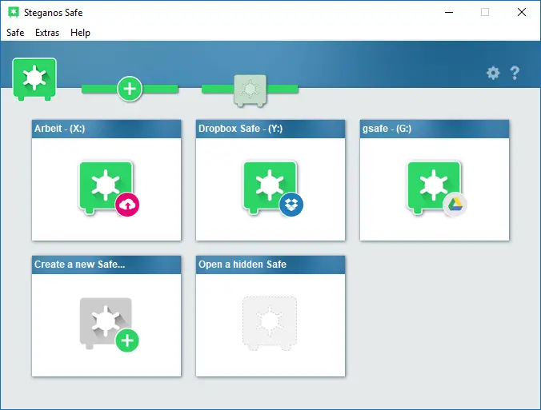Viewport: 541px width, 410px height.
Task: Click the green plus circle in header
Action: (x=130, y=89)
